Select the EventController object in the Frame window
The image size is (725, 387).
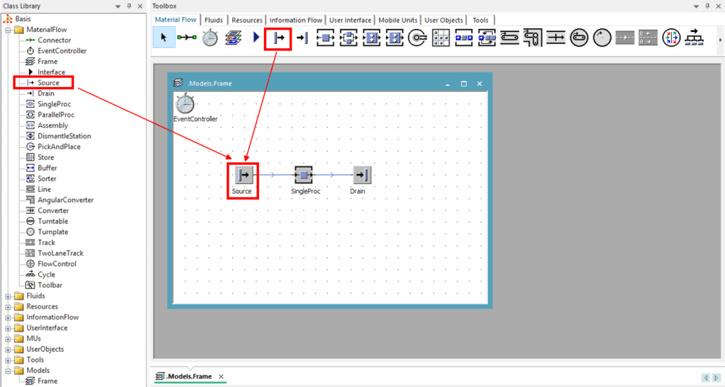click(x=185, y=103)
